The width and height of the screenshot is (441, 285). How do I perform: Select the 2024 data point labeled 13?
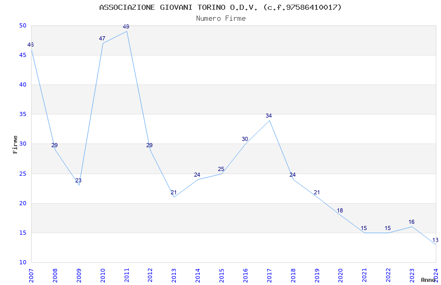[435, 240]
